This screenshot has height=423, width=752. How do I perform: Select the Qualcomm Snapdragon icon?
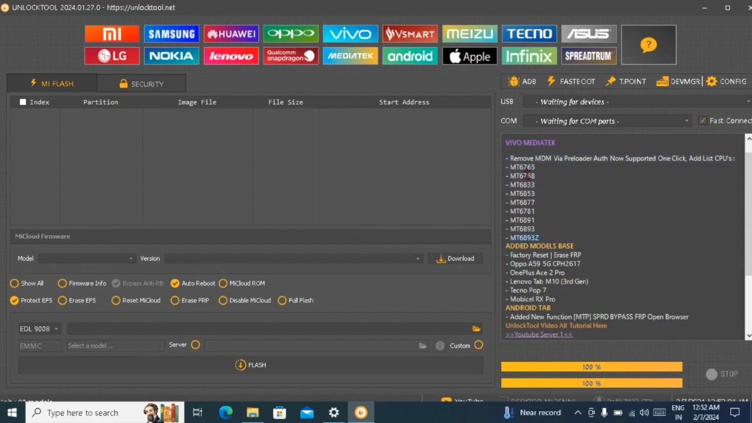[x=291, y=56]
